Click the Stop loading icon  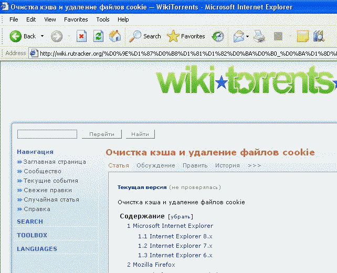81,36
